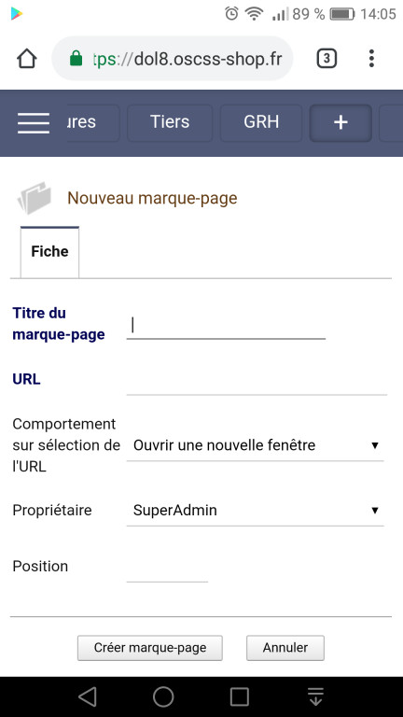Viewport: 403px width, 717px height.
Task: Click the Annuler button
Action: pyautogui.click(x=285, y=648)
